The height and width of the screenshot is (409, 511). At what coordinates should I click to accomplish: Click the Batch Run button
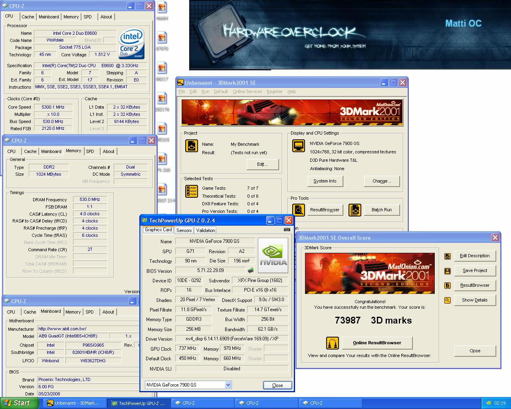(x=382, y=210)
